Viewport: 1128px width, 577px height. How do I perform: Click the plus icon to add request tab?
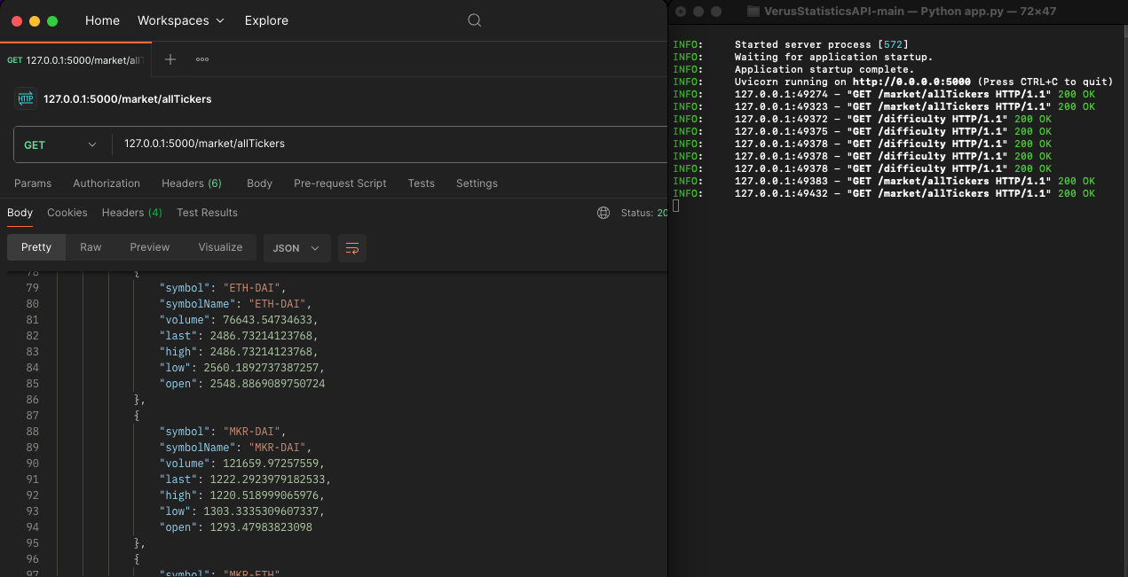(x=170, y=59)
